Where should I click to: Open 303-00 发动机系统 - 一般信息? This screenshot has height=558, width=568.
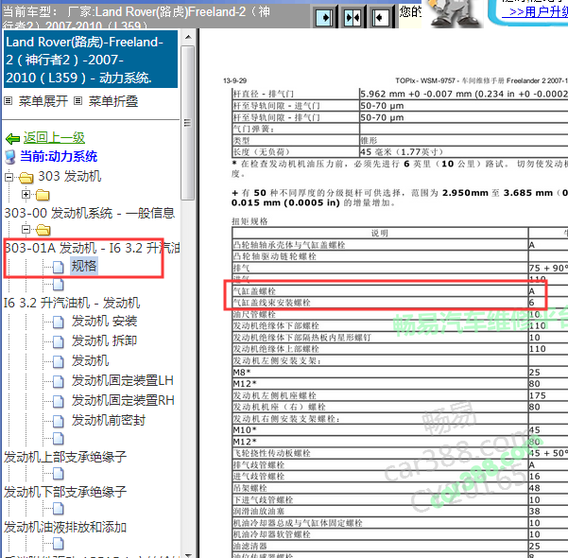click(x=90, y=213)
